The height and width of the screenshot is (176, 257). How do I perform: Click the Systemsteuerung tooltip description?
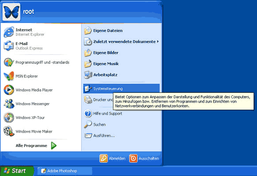tap(183, 101)
